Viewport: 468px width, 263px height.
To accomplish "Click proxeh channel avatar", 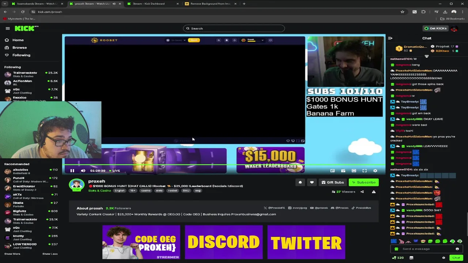I will click(77, 185).
